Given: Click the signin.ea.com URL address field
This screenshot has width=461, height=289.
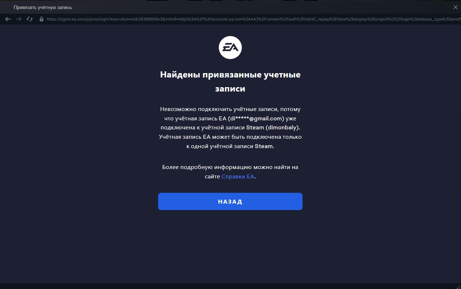Looking at the screenshot, I should point(253,19).
